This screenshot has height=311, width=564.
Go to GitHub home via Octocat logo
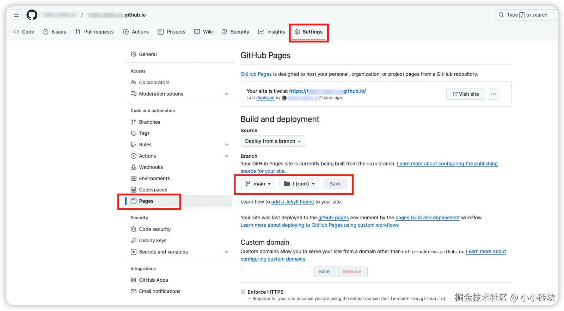32,15
